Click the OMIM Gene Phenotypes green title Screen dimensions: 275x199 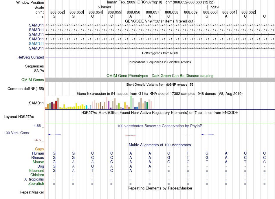(160, 76)
